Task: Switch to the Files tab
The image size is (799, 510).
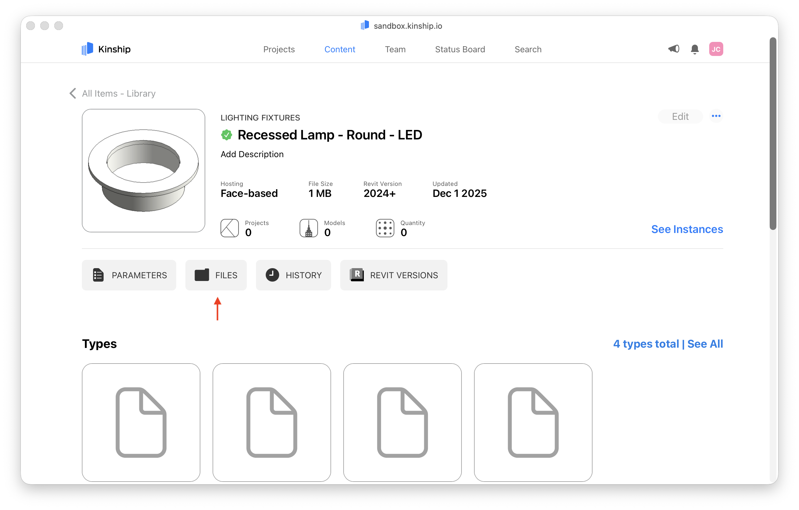Action: click(216, 275)
